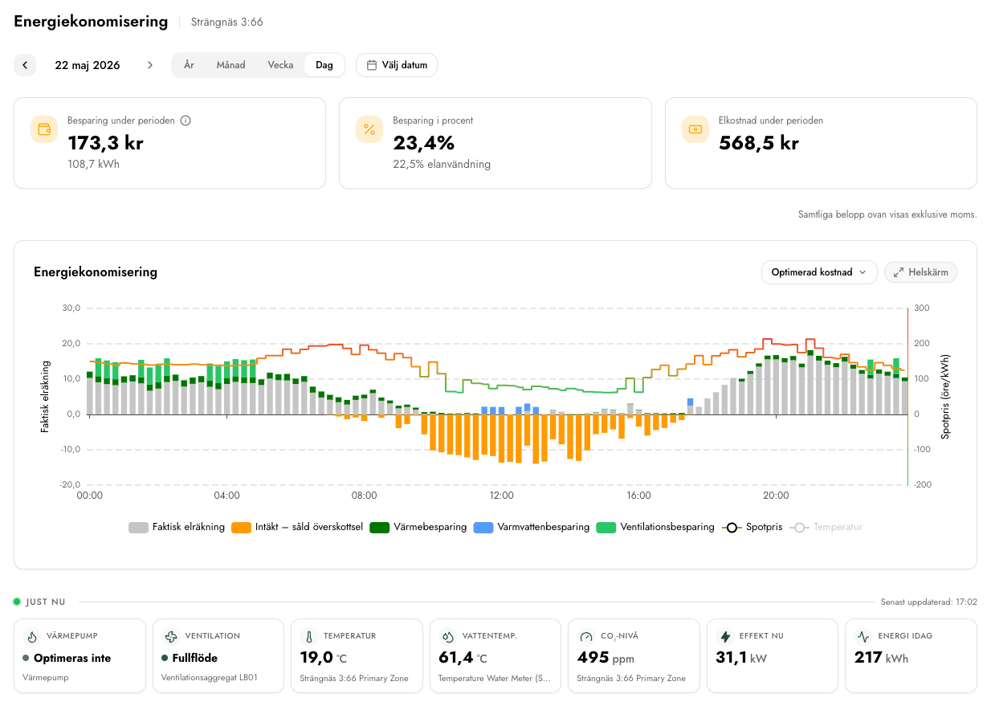Open the Optimerad kostnad dropdown
The image size is (991, 702).
point(818,272)
